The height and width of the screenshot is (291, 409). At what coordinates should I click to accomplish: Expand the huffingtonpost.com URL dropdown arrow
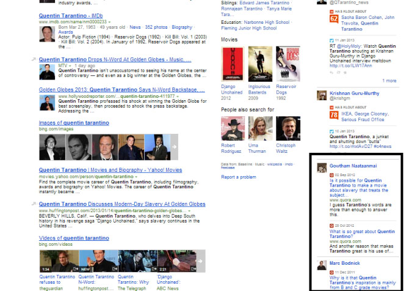click(189, 211)
